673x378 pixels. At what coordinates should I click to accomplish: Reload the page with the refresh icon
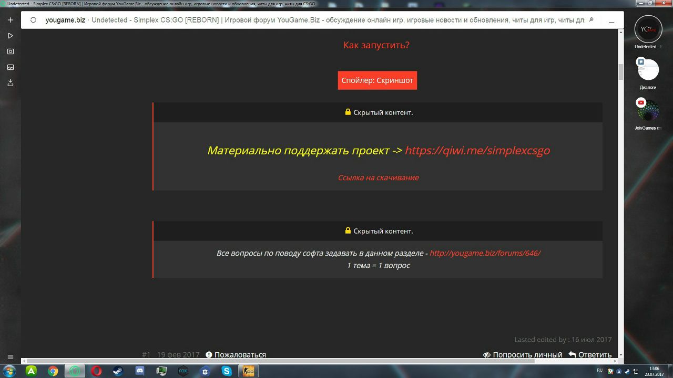click(x=34, y=20)
